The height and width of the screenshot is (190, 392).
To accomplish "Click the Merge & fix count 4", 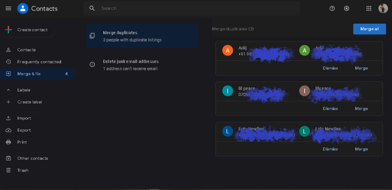I will click(x=67, y=74).
